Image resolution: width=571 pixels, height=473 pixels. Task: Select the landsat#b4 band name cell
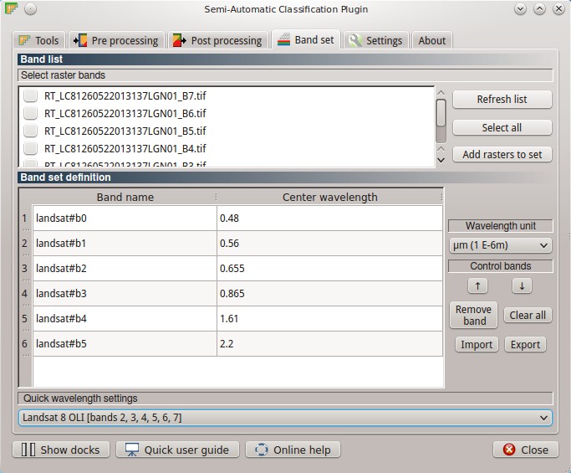125,319
